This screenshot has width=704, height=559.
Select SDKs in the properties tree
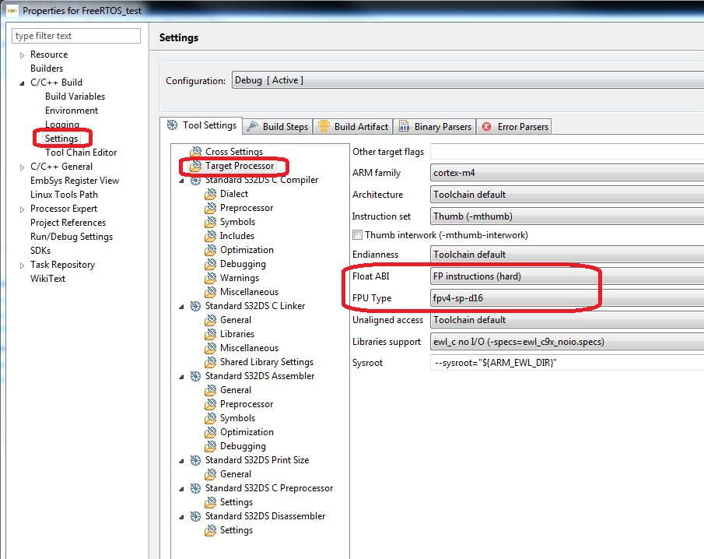point(40,251)
